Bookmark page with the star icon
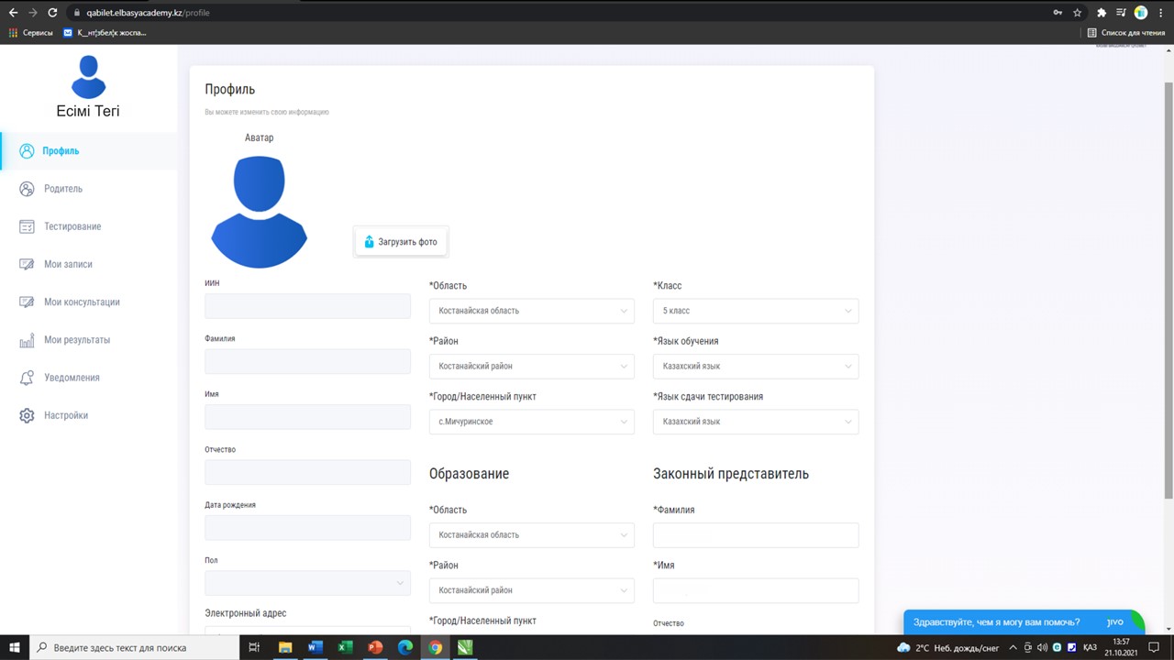Viewport: 1174px width, 660px height. pos(1078,13)
